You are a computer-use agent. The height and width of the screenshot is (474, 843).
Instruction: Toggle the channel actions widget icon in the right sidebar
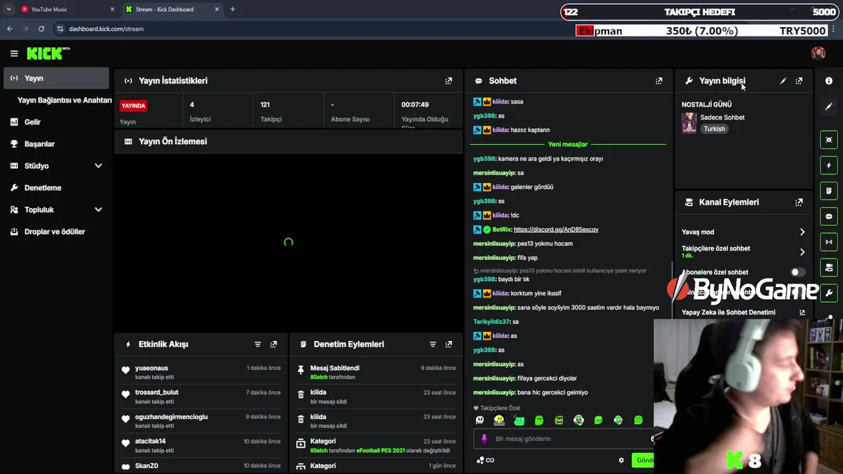point(829,268)
